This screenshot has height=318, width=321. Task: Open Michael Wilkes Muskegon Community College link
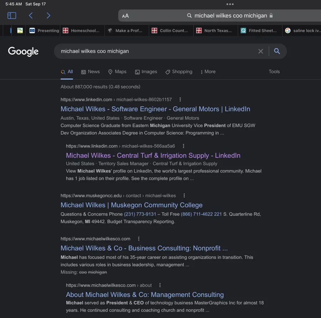tap(131, 205)
